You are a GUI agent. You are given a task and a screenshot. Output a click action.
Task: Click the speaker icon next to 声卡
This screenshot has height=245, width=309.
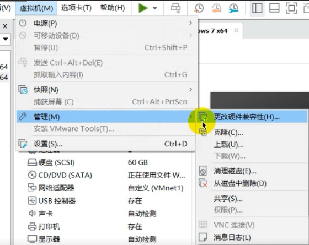[32, 214]
